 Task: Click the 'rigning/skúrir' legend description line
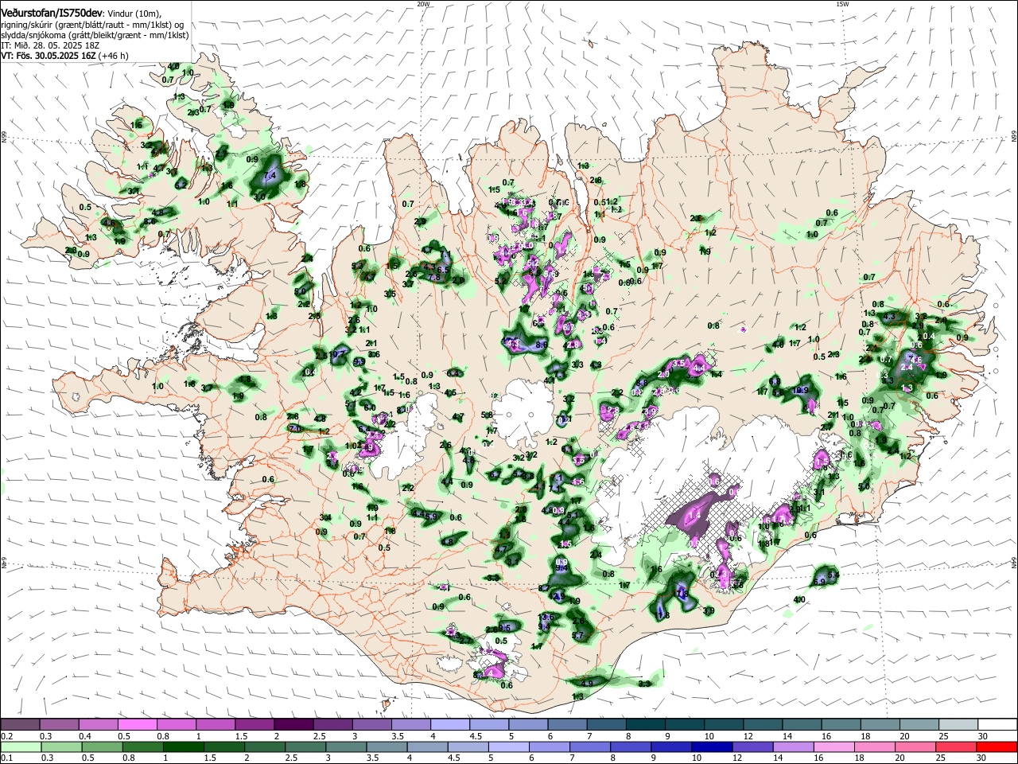[x=94, y=25]
